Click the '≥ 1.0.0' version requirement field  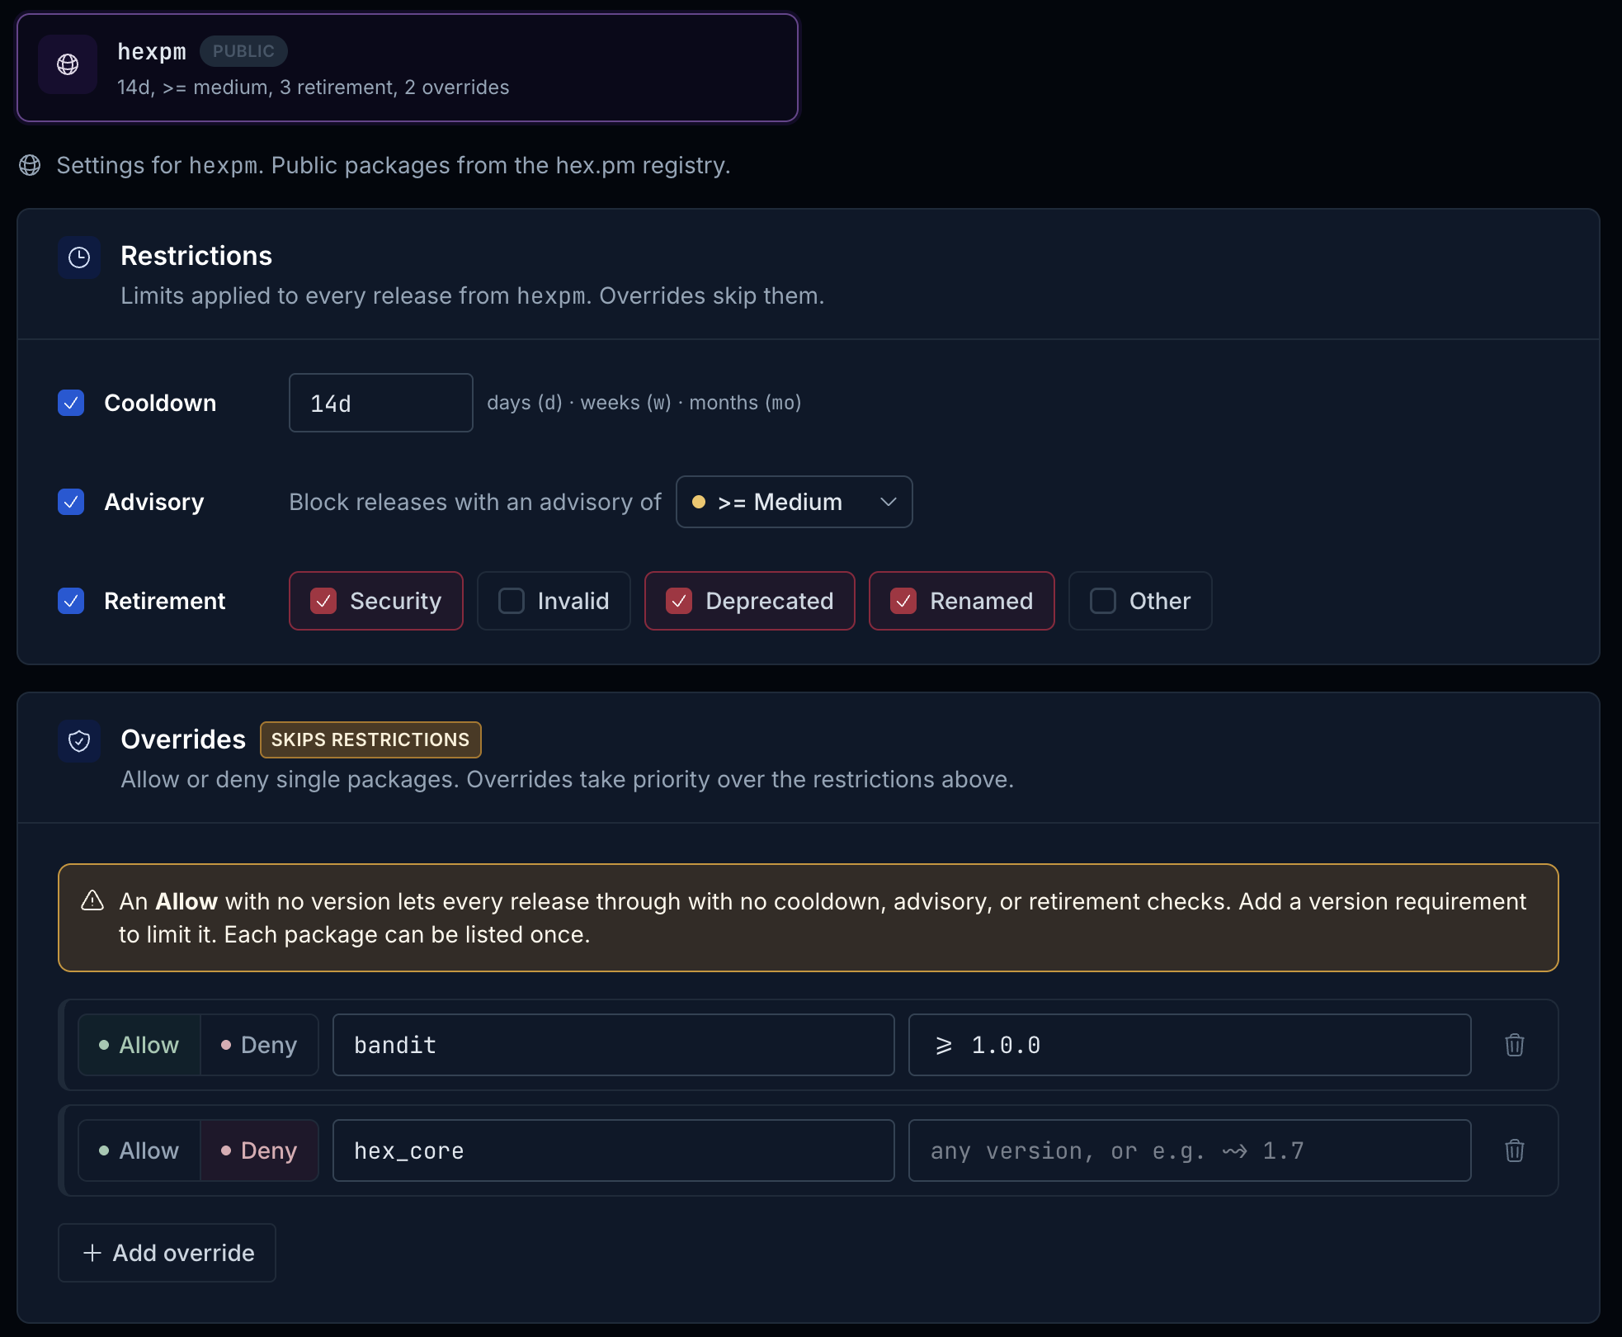(x=1190, y=1045)
